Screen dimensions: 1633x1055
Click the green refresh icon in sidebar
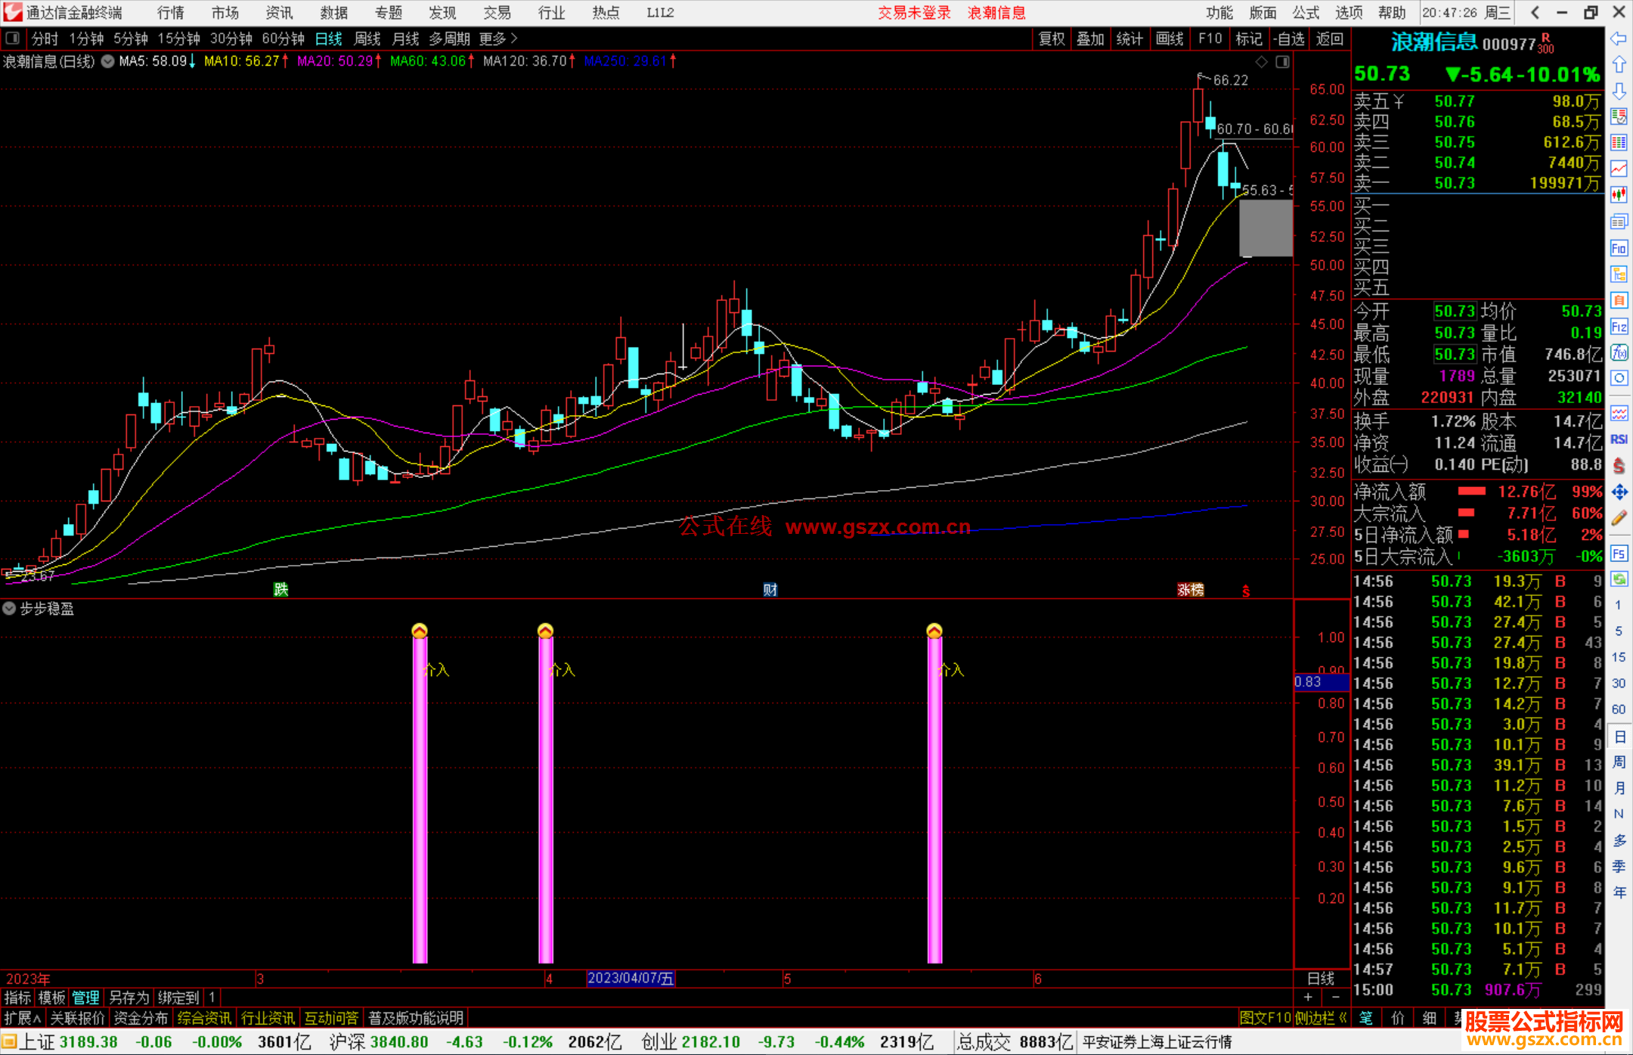[x=1619, y=579]
